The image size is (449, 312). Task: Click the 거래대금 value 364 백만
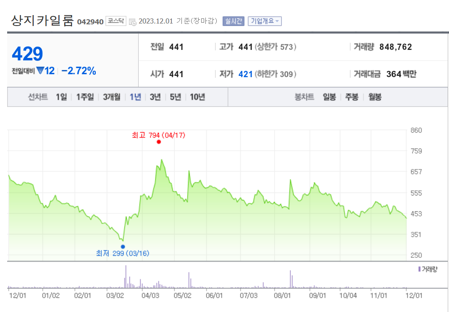[401, 74]
